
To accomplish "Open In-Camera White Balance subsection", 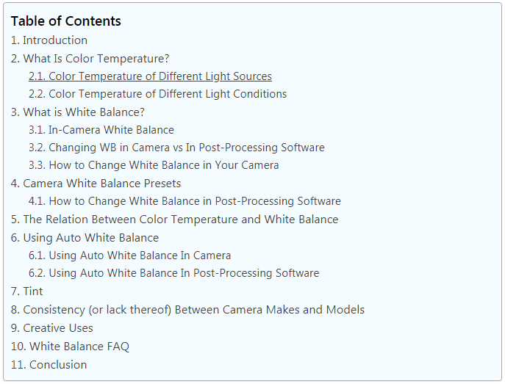I will tap(101, 130).
